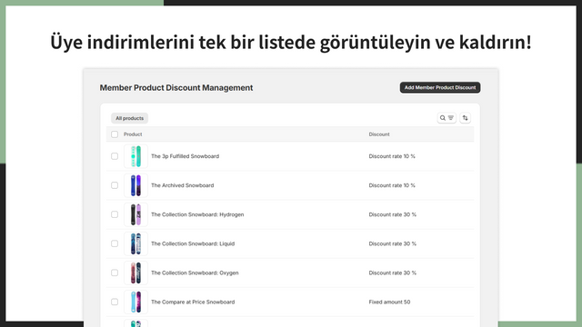This screenshot has height=327, width=582.
Task: Click Hydrogen row's Discount rate 30 %
Action: [x=392, y=214]
